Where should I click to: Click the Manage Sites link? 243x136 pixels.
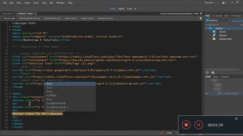click(237, 21)
